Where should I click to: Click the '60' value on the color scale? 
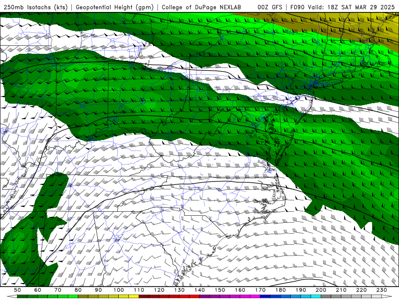(38, 290)
